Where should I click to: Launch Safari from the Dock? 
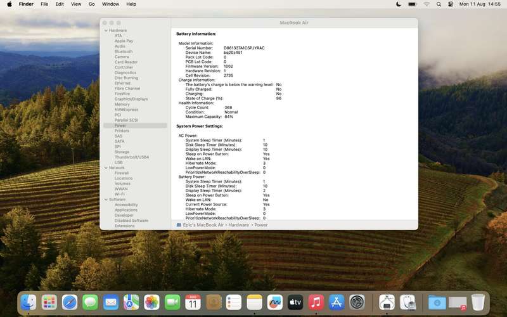tap(70, 302)
